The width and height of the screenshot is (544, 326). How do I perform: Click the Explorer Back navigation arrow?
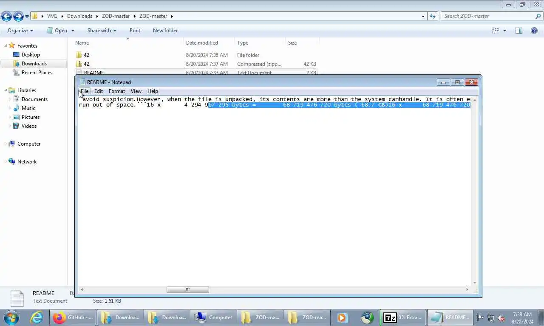tap(6, 16)
